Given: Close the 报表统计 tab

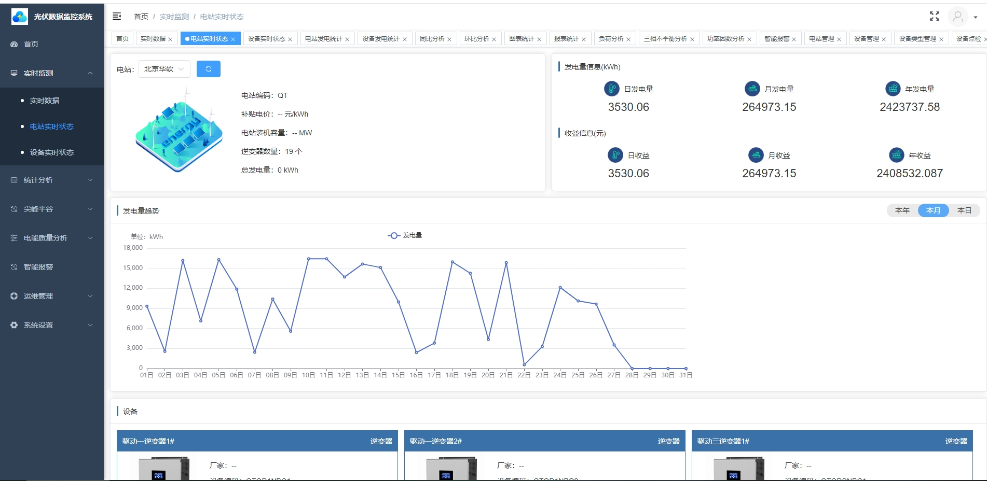Looking at the screenshot, I should [584, 39].
